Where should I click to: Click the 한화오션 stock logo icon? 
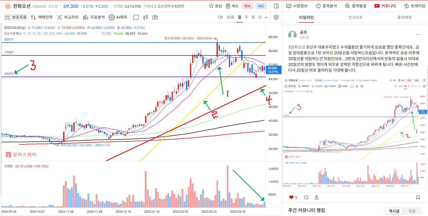pyautogui.click(x=8, y=6)
